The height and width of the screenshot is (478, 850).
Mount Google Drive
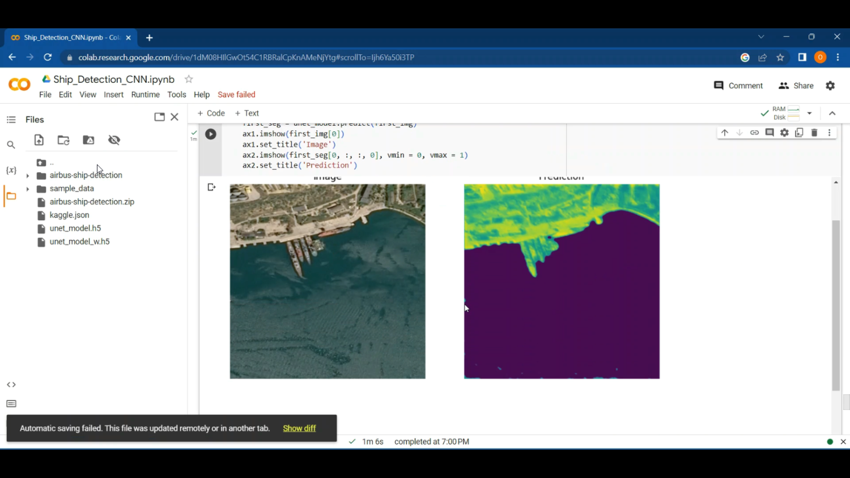click(x=88, y=140)
